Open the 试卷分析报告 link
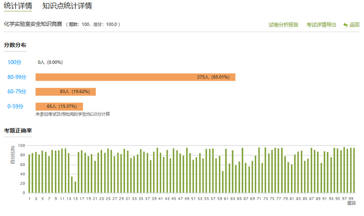The width and height of the screenshot is (364, 216). pos(283,25)
